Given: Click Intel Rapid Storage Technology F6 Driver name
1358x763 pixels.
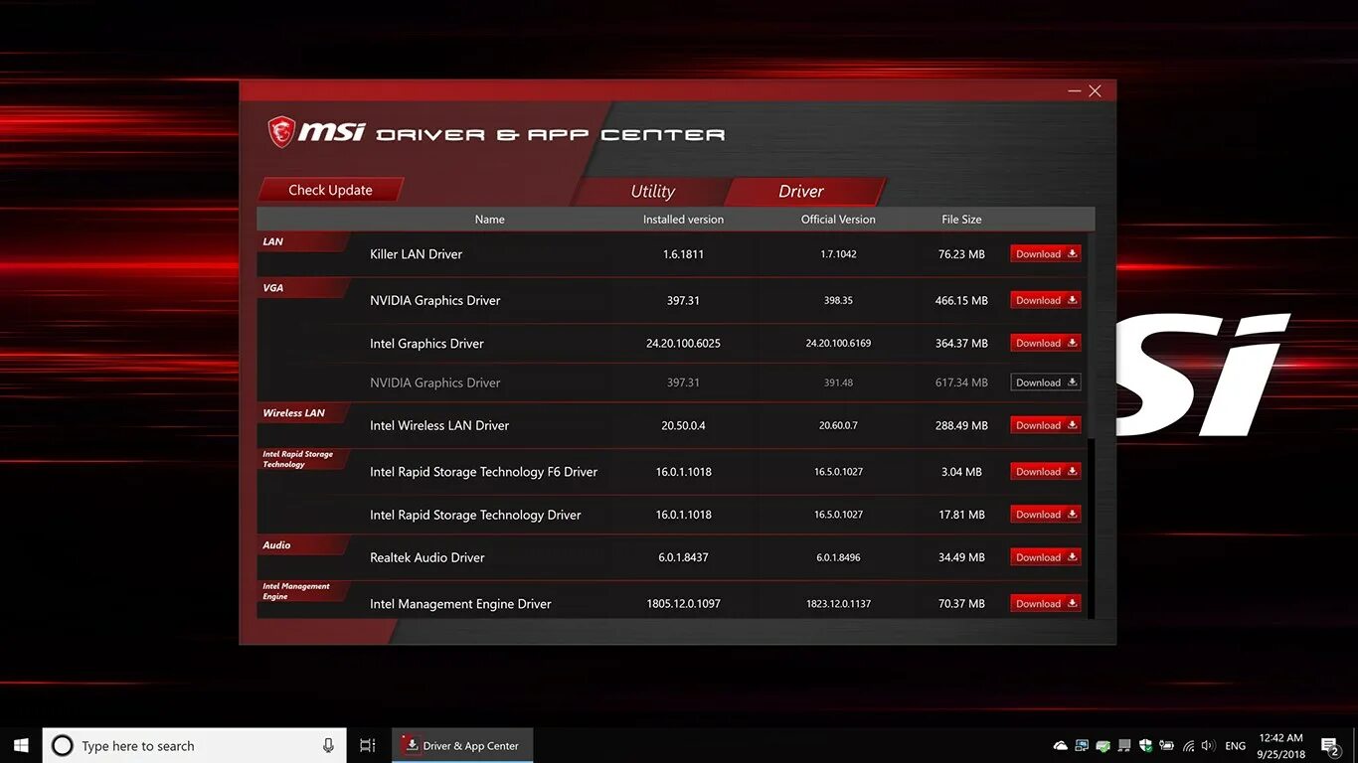Looking at the screenshot, I should (x=483, y=472).
